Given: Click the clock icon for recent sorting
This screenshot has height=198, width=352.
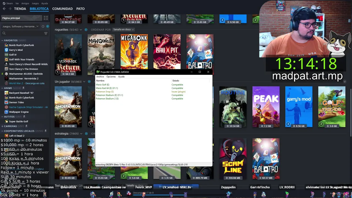Looking at the screenshot, I should pyautogui.click(x=43, y=26).
